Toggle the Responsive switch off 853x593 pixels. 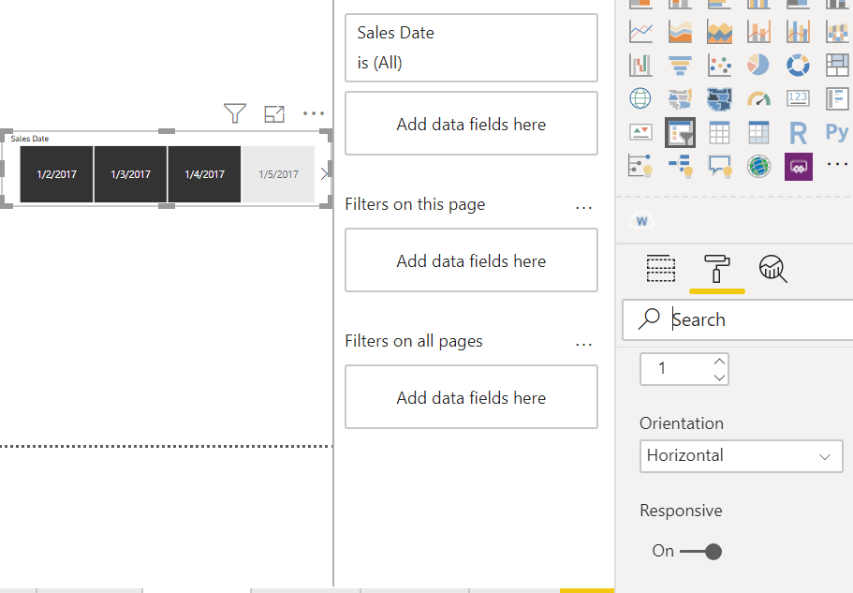coord(700,552)
